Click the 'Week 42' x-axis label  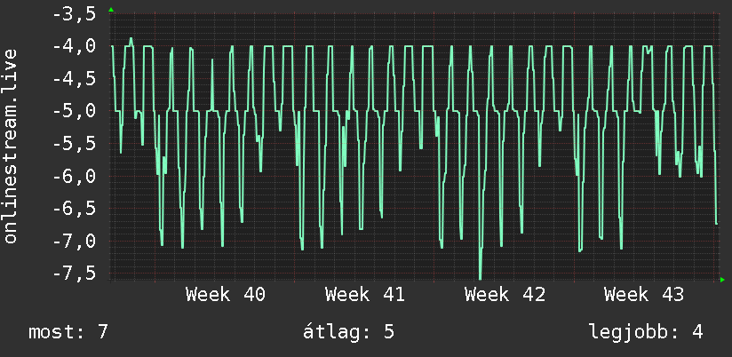click(505, 295)
